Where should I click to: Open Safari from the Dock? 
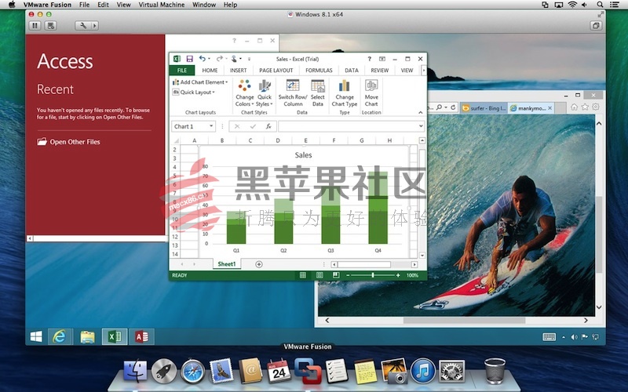click(x=192, y=371)
